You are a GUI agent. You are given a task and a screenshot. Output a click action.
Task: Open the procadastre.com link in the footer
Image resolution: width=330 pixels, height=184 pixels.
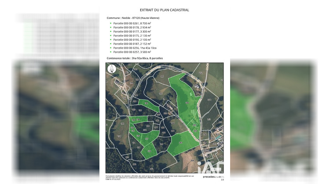[213, 177]
